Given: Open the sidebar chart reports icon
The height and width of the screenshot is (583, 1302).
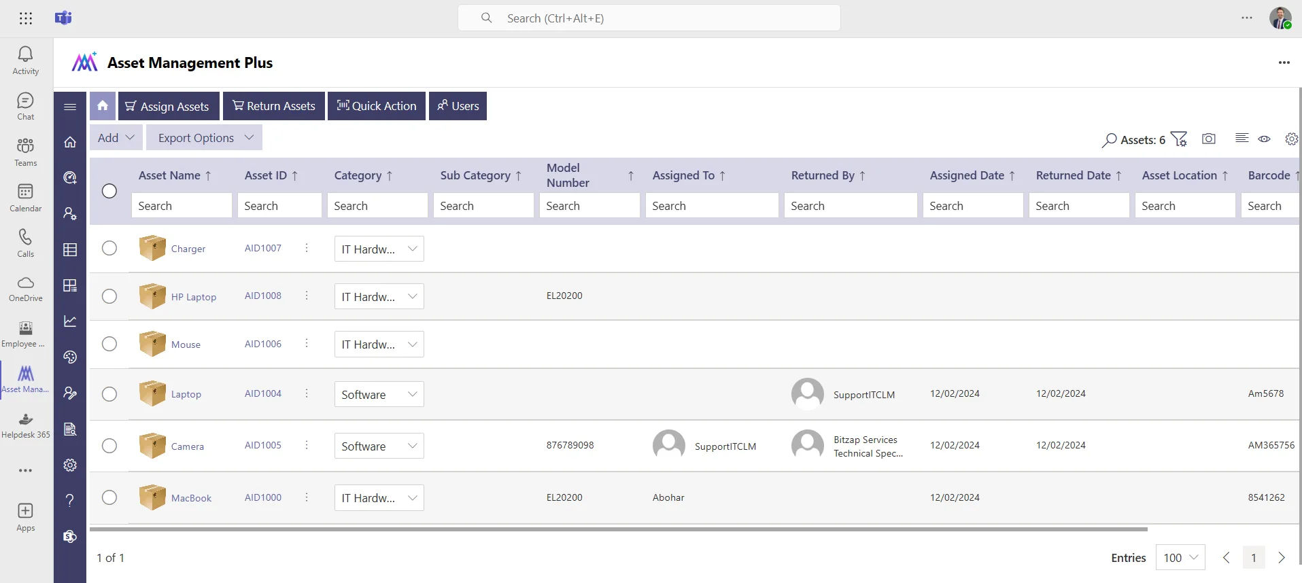Looking at the screenshot, I should point(70,321).
